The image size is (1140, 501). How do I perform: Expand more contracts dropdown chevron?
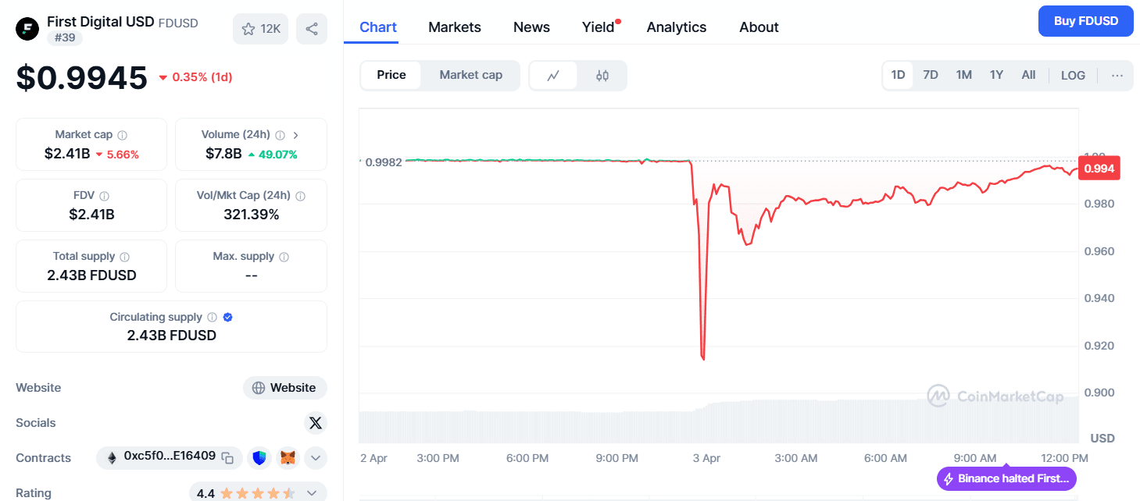[x=315, y=458]
